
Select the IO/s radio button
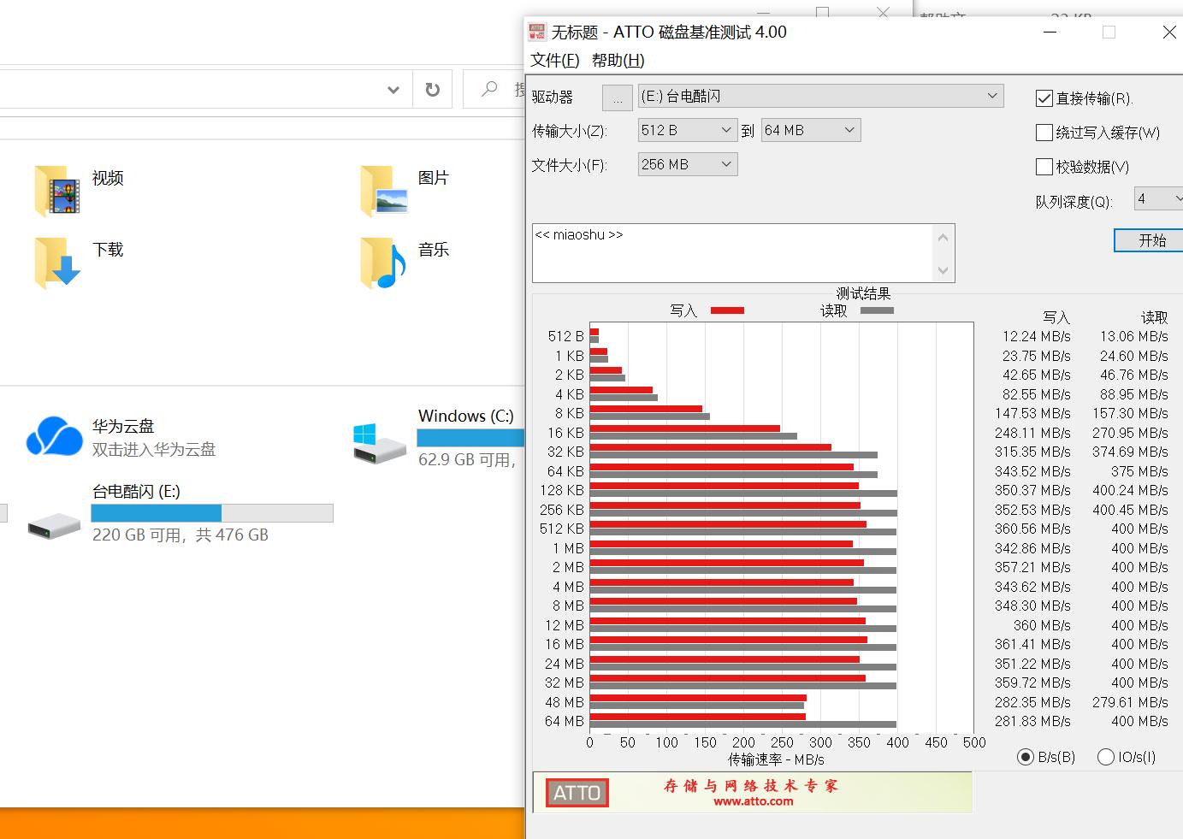pyautogui.click(x=1105, y=757)
